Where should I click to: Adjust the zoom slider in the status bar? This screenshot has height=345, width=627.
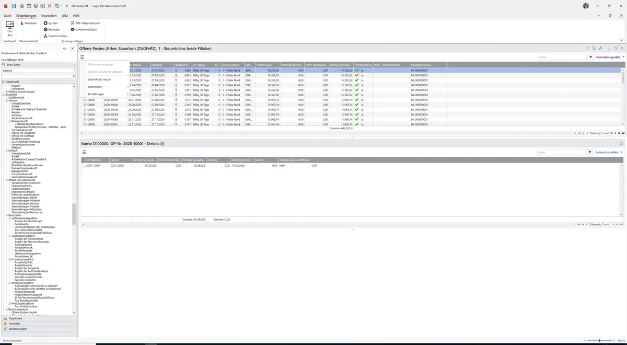click(599, 341)
